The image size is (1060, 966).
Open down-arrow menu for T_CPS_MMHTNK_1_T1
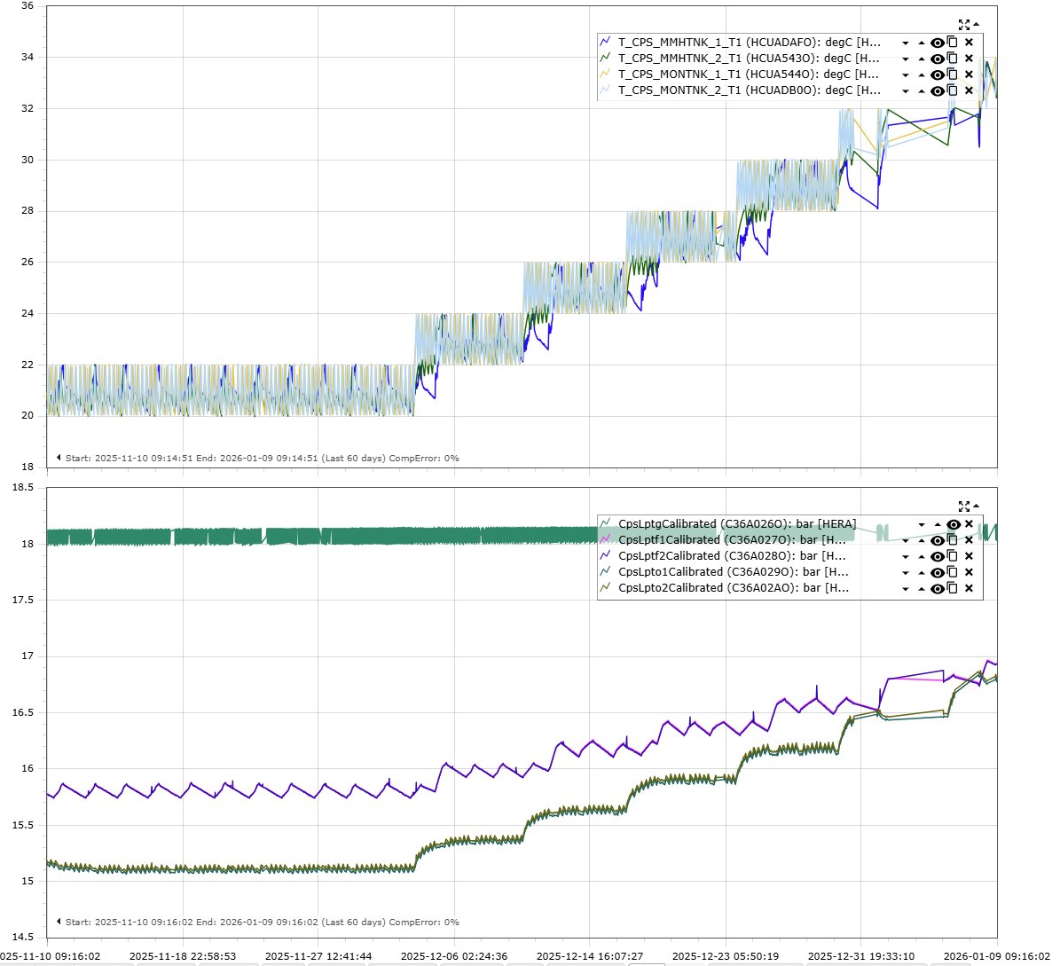(x=905, y=43)
